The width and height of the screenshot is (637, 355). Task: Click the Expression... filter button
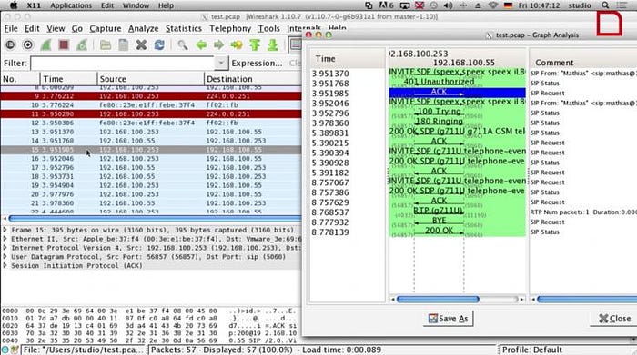[x=257, y=64]
